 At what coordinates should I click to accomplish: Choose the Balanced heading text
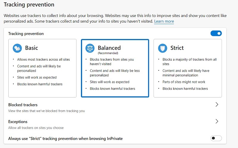coord(109,48)
